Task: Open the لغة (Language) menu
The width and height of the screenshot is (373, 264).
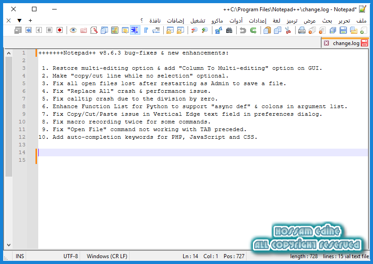Action: pos(276,21)
